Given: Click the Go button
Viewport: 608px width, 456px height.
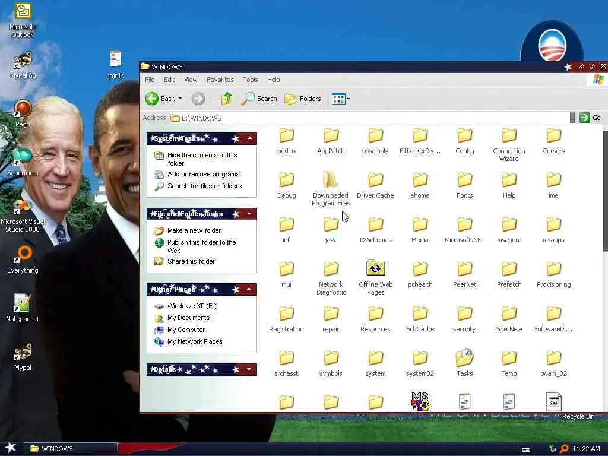Looking at the screenshot, I should (x=590, y=118).
